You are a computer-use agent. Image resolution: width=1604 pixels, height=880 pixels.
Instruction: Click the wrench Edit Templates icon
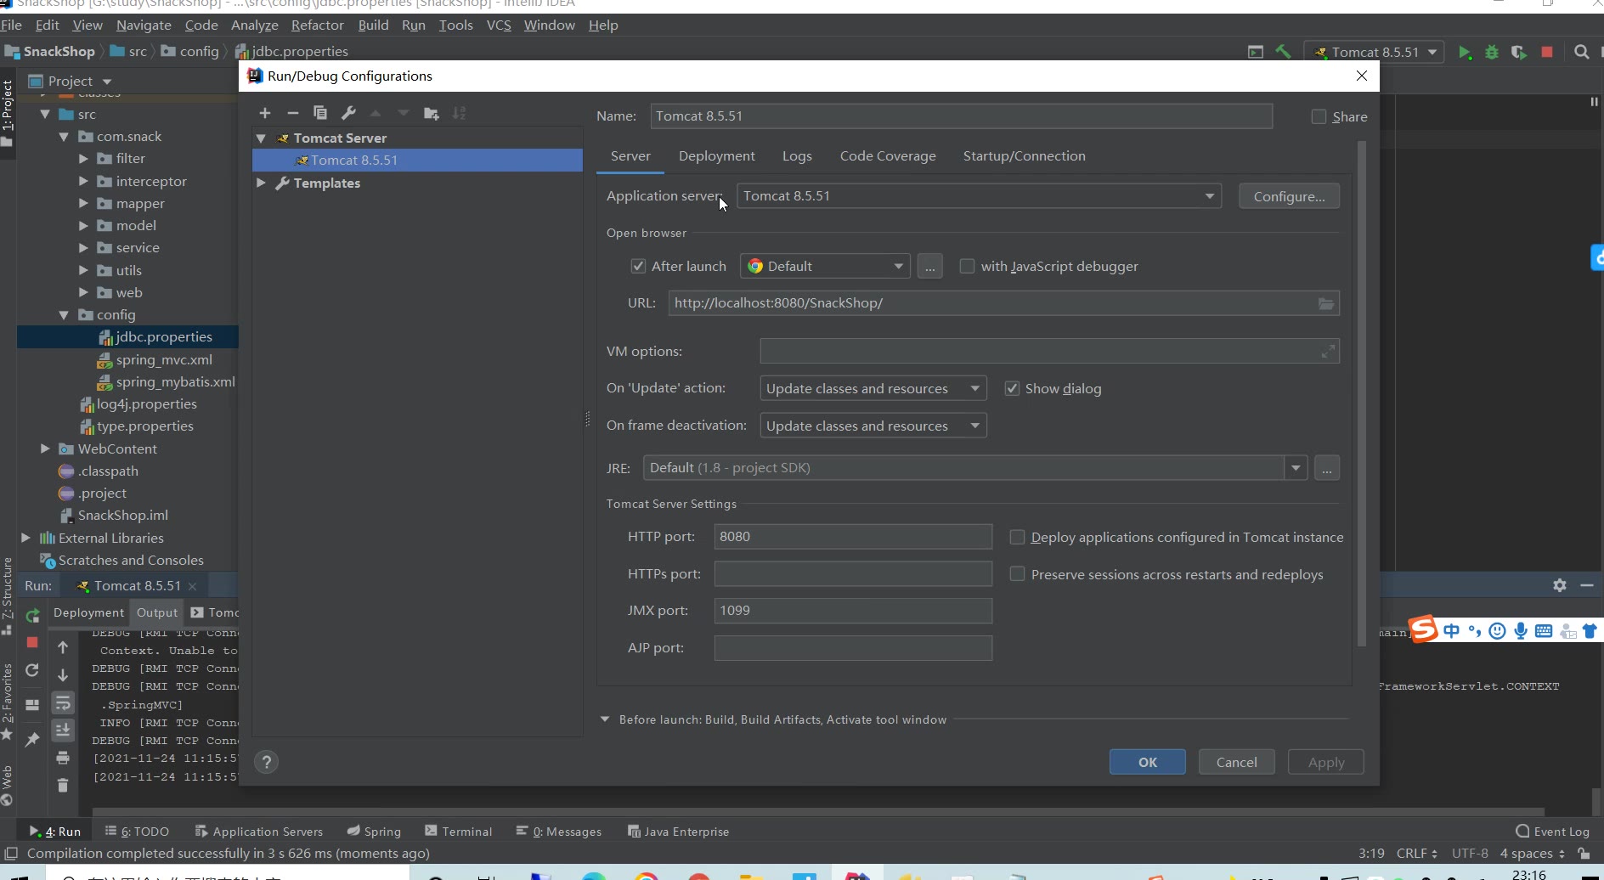[348, 113]
